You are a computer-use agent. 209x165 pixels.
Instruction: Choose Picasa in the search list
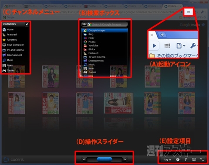click(104, 42)
